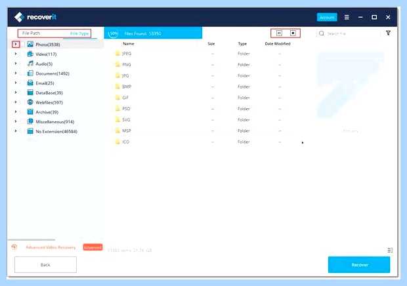The image size is (407, 286).
Task: Maximize the recoverit window
Action: coord(374,17)
